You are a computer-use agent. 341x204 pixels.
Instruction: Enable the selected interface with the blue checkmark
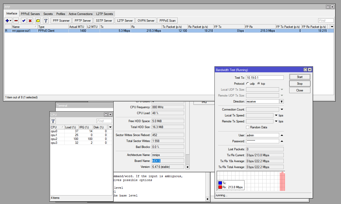pyautogui.click(x=24, y=21)
